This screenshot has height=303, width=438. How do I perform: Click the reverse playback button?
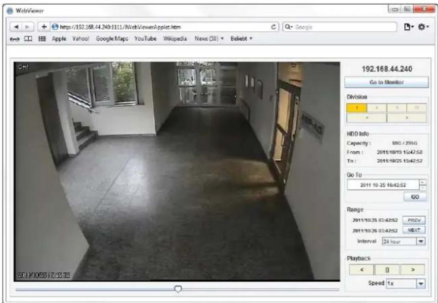(361, 270)
